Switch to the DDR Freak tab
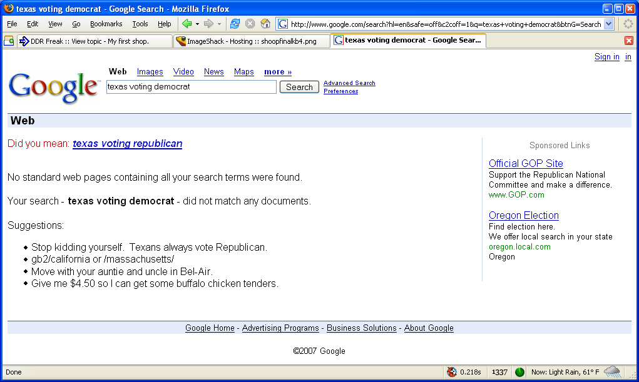The height and width of the screenshot is (382, 639). point(95,41)
